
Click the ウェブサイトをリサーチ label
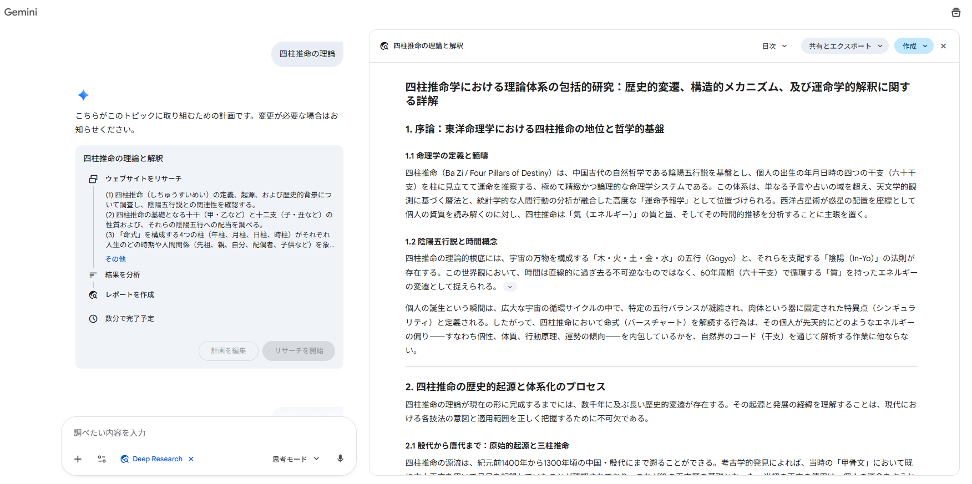tap(144, 179)
